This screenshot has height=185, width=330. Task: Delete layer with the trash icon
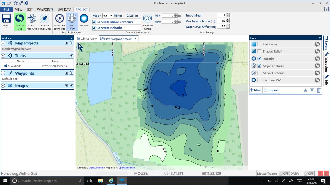[x=319, y=90]
